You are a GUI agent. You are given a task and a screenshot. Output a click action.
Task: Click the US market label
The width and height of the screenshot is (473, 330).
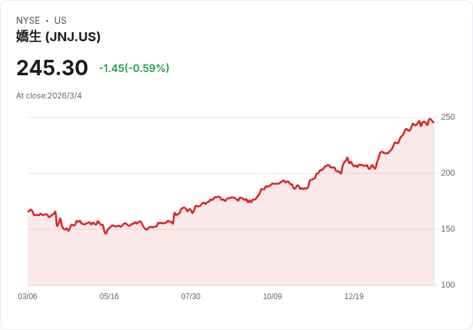[60, 21]
